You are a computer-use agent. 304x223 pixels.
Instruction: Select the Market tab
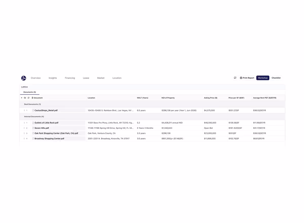tap(101, 78)
